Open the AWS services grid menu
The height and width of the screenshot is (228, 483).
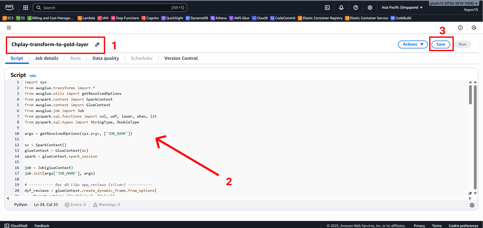pos(26,8)
